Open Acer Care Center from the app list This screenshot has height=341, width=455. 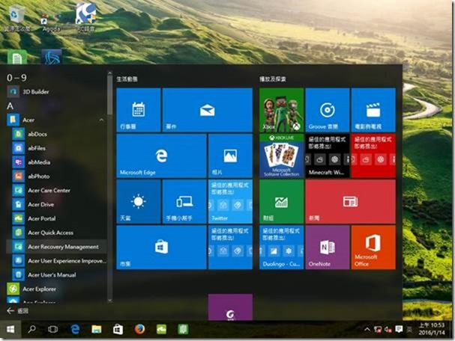[49, 190]
